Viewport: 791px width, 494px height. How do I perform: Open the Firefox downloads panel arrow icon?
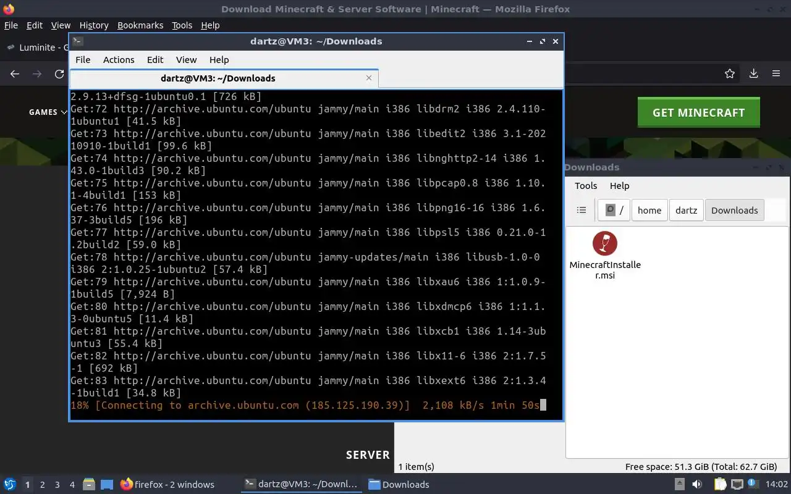click(x=753, y=73)
